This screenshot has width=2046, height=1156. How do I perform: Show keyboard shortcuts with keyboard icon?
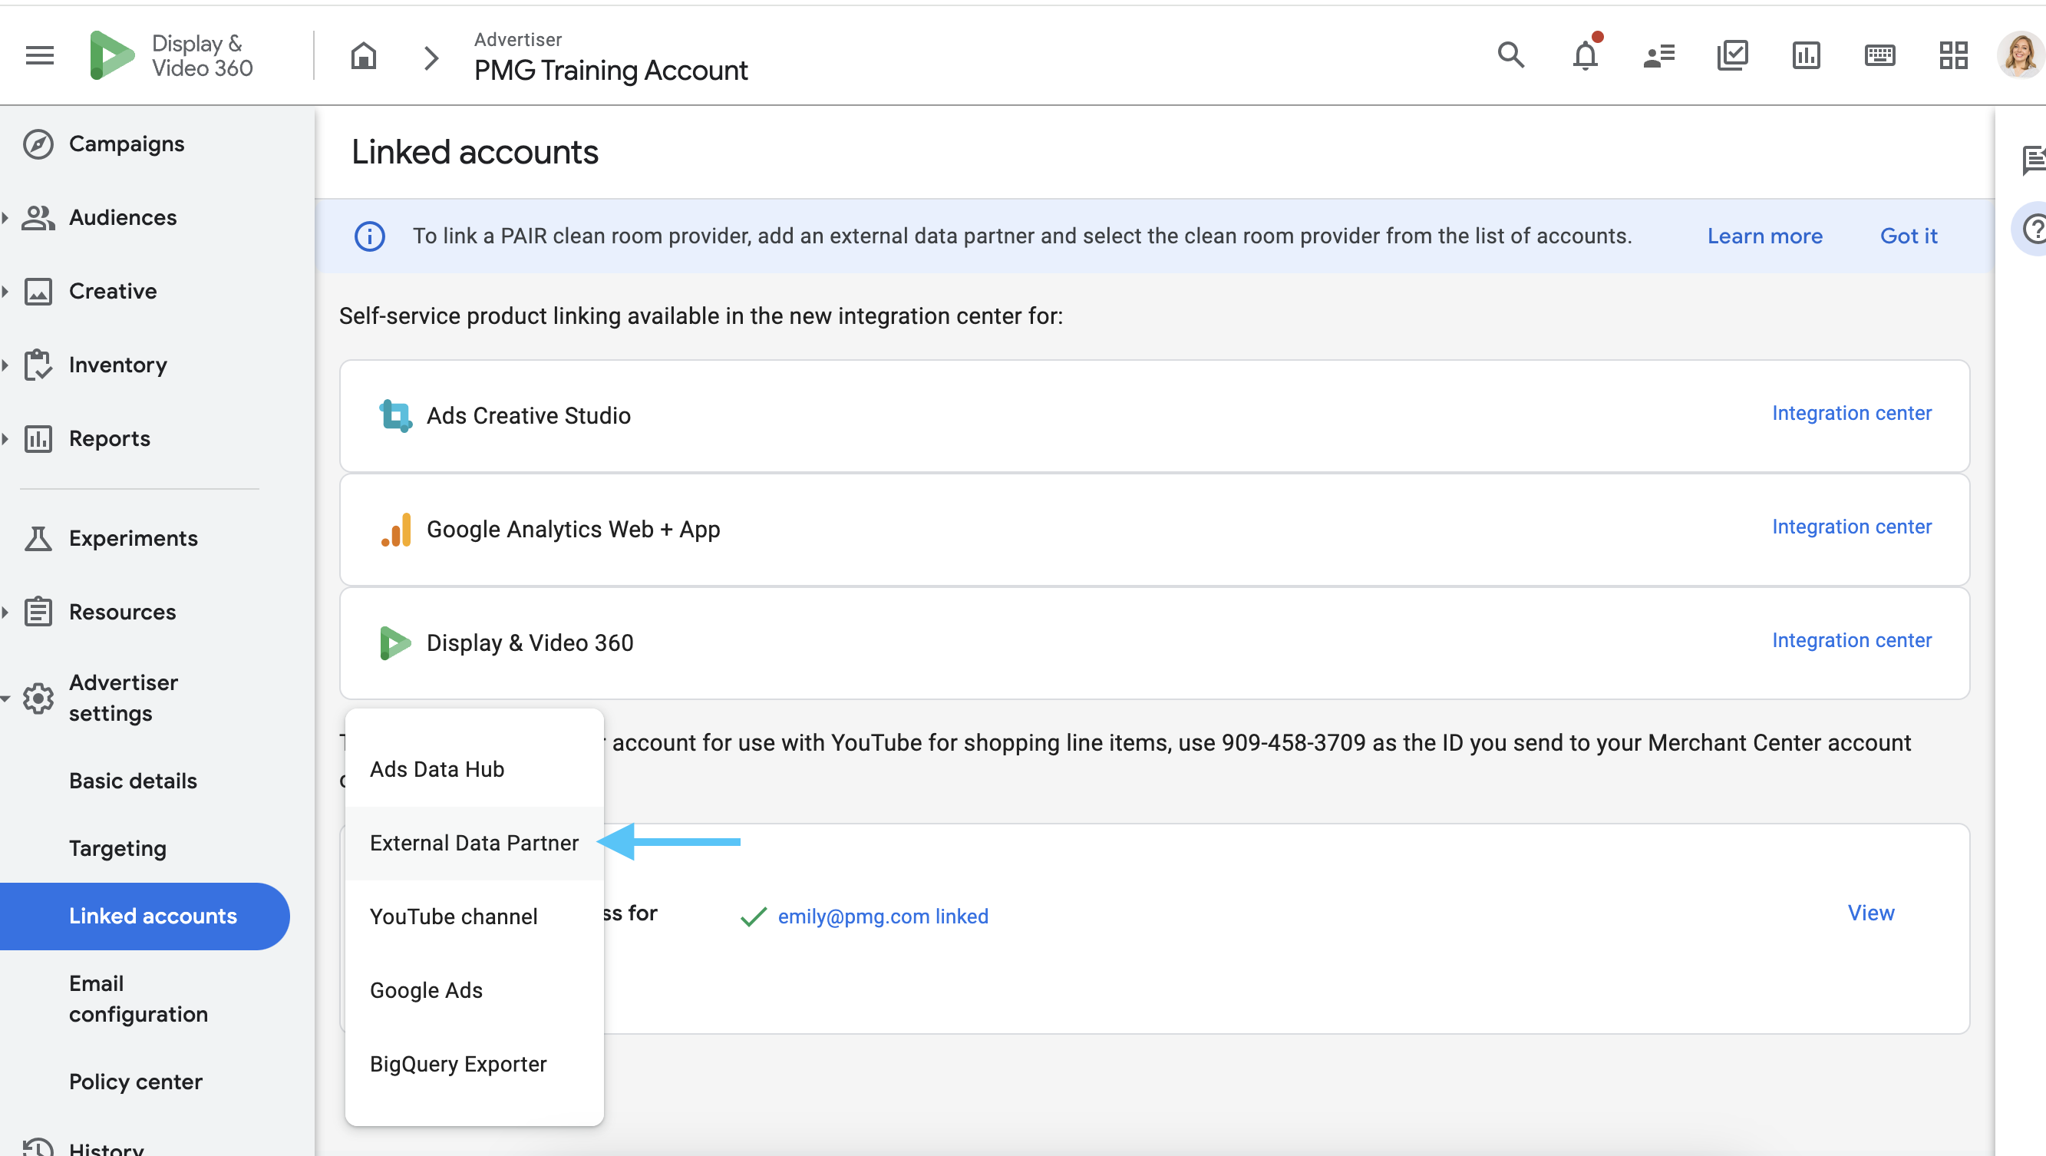click(1880, 54)
